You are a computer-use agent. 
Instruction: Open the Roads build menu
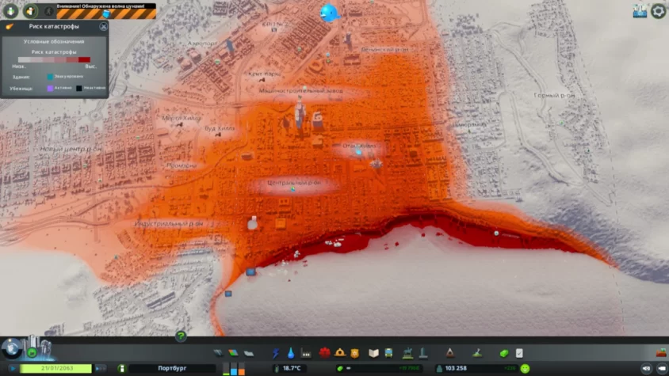tap(218, 353)
